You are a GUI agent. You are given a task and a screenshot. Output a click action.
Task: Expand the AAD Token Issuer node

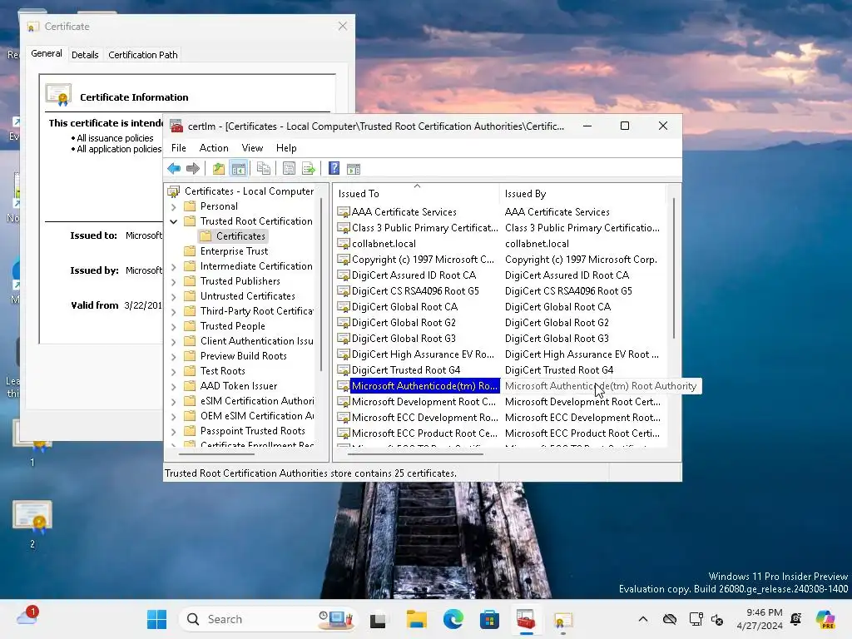tap(173, 386)
